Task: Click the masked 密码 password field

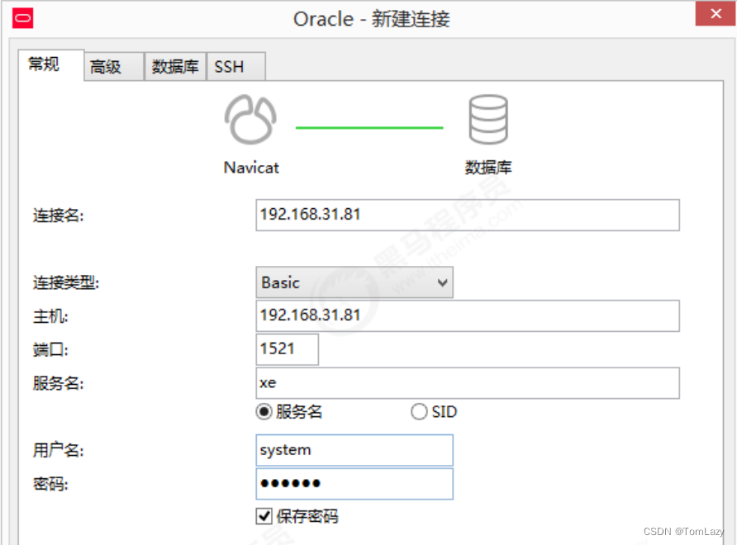Action: tap(354, 484)
